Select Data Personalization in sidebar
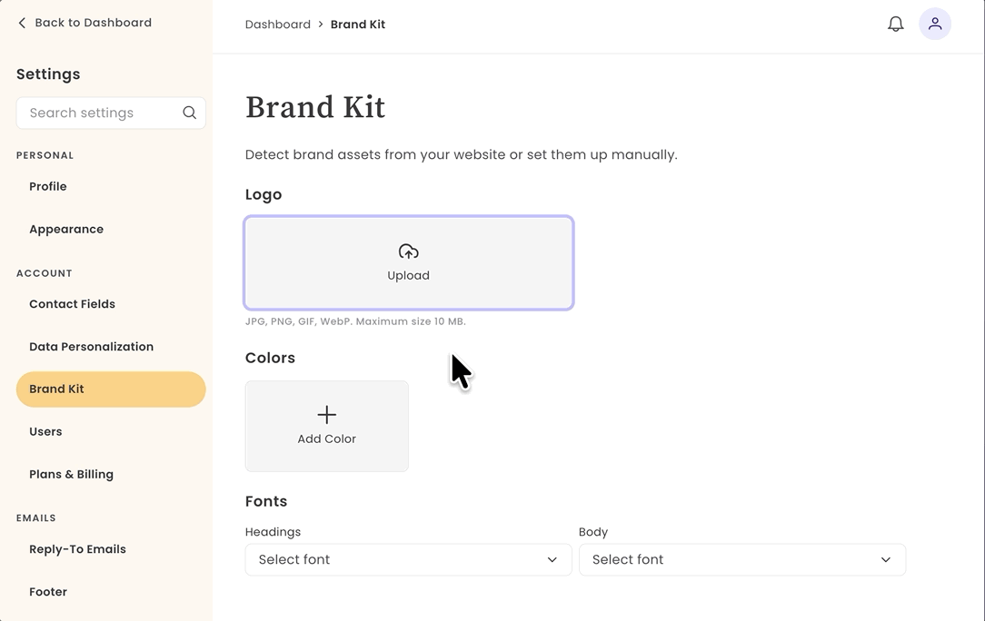Image resolution: width=985 pixels, height=621 pixels. click(91, 347)
